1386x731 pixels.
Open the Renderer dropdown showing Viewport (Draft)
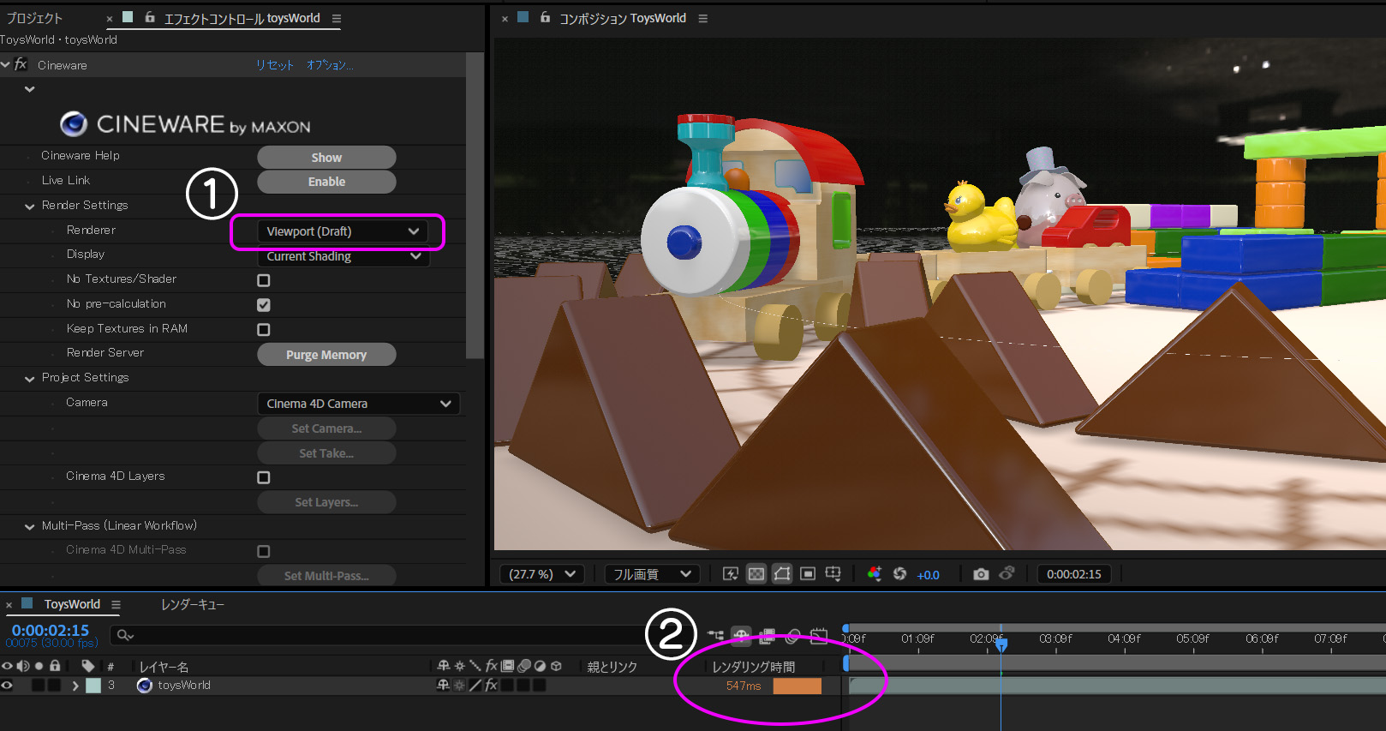(342, 231)
